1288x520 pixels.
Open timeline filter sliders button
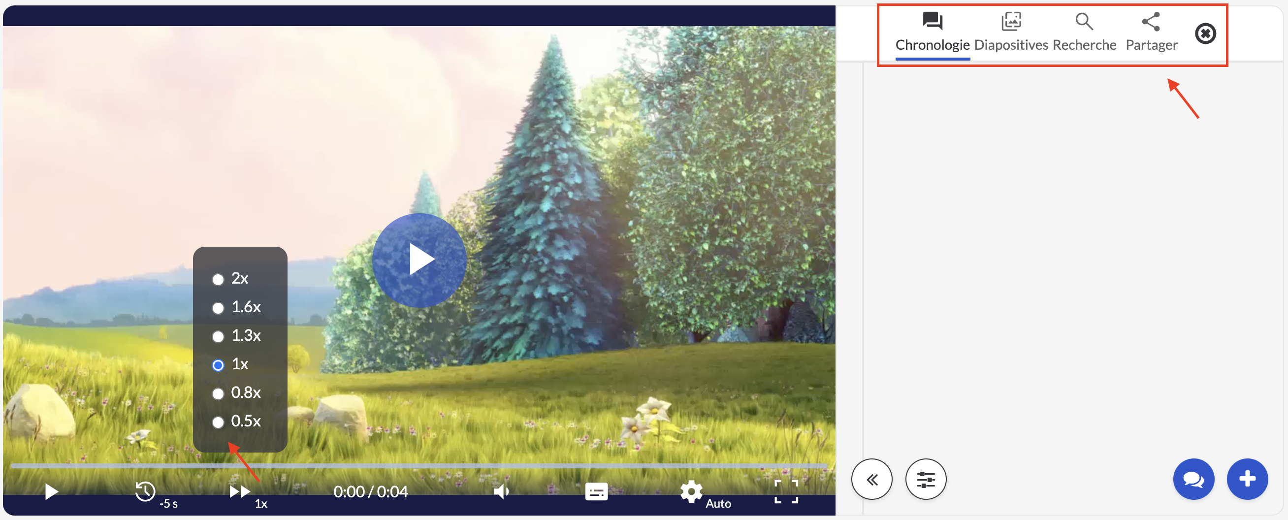pyautogui.click(x=926, y=479)
